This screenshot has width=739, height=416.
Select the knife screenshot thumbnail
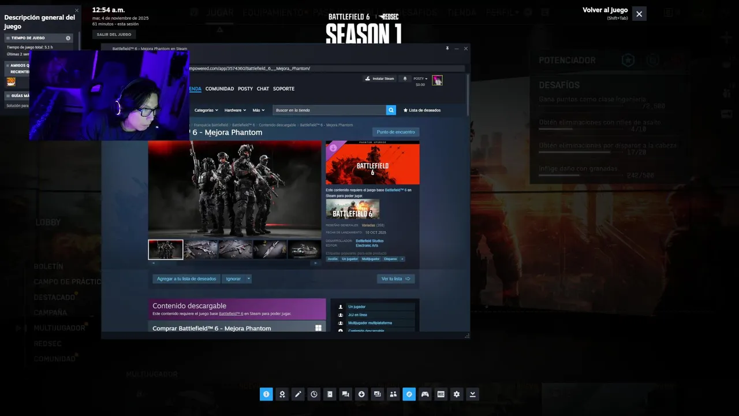click(270, 250)
